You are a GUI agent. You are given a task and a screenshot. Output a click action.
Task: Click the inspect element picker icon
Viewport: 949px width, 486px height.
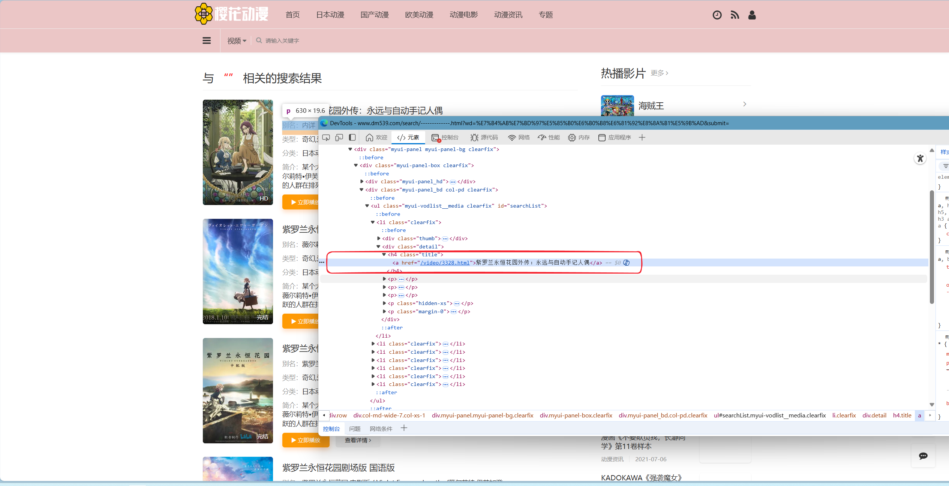click(x=326, y=138)
